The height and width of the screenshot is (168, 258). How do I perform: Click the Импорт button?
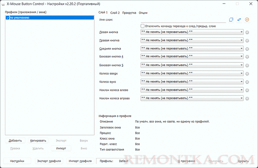coord(61,148)
